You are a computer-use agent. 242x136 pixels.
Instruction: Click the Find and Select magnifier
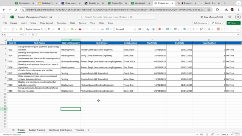tap(209, 29)
